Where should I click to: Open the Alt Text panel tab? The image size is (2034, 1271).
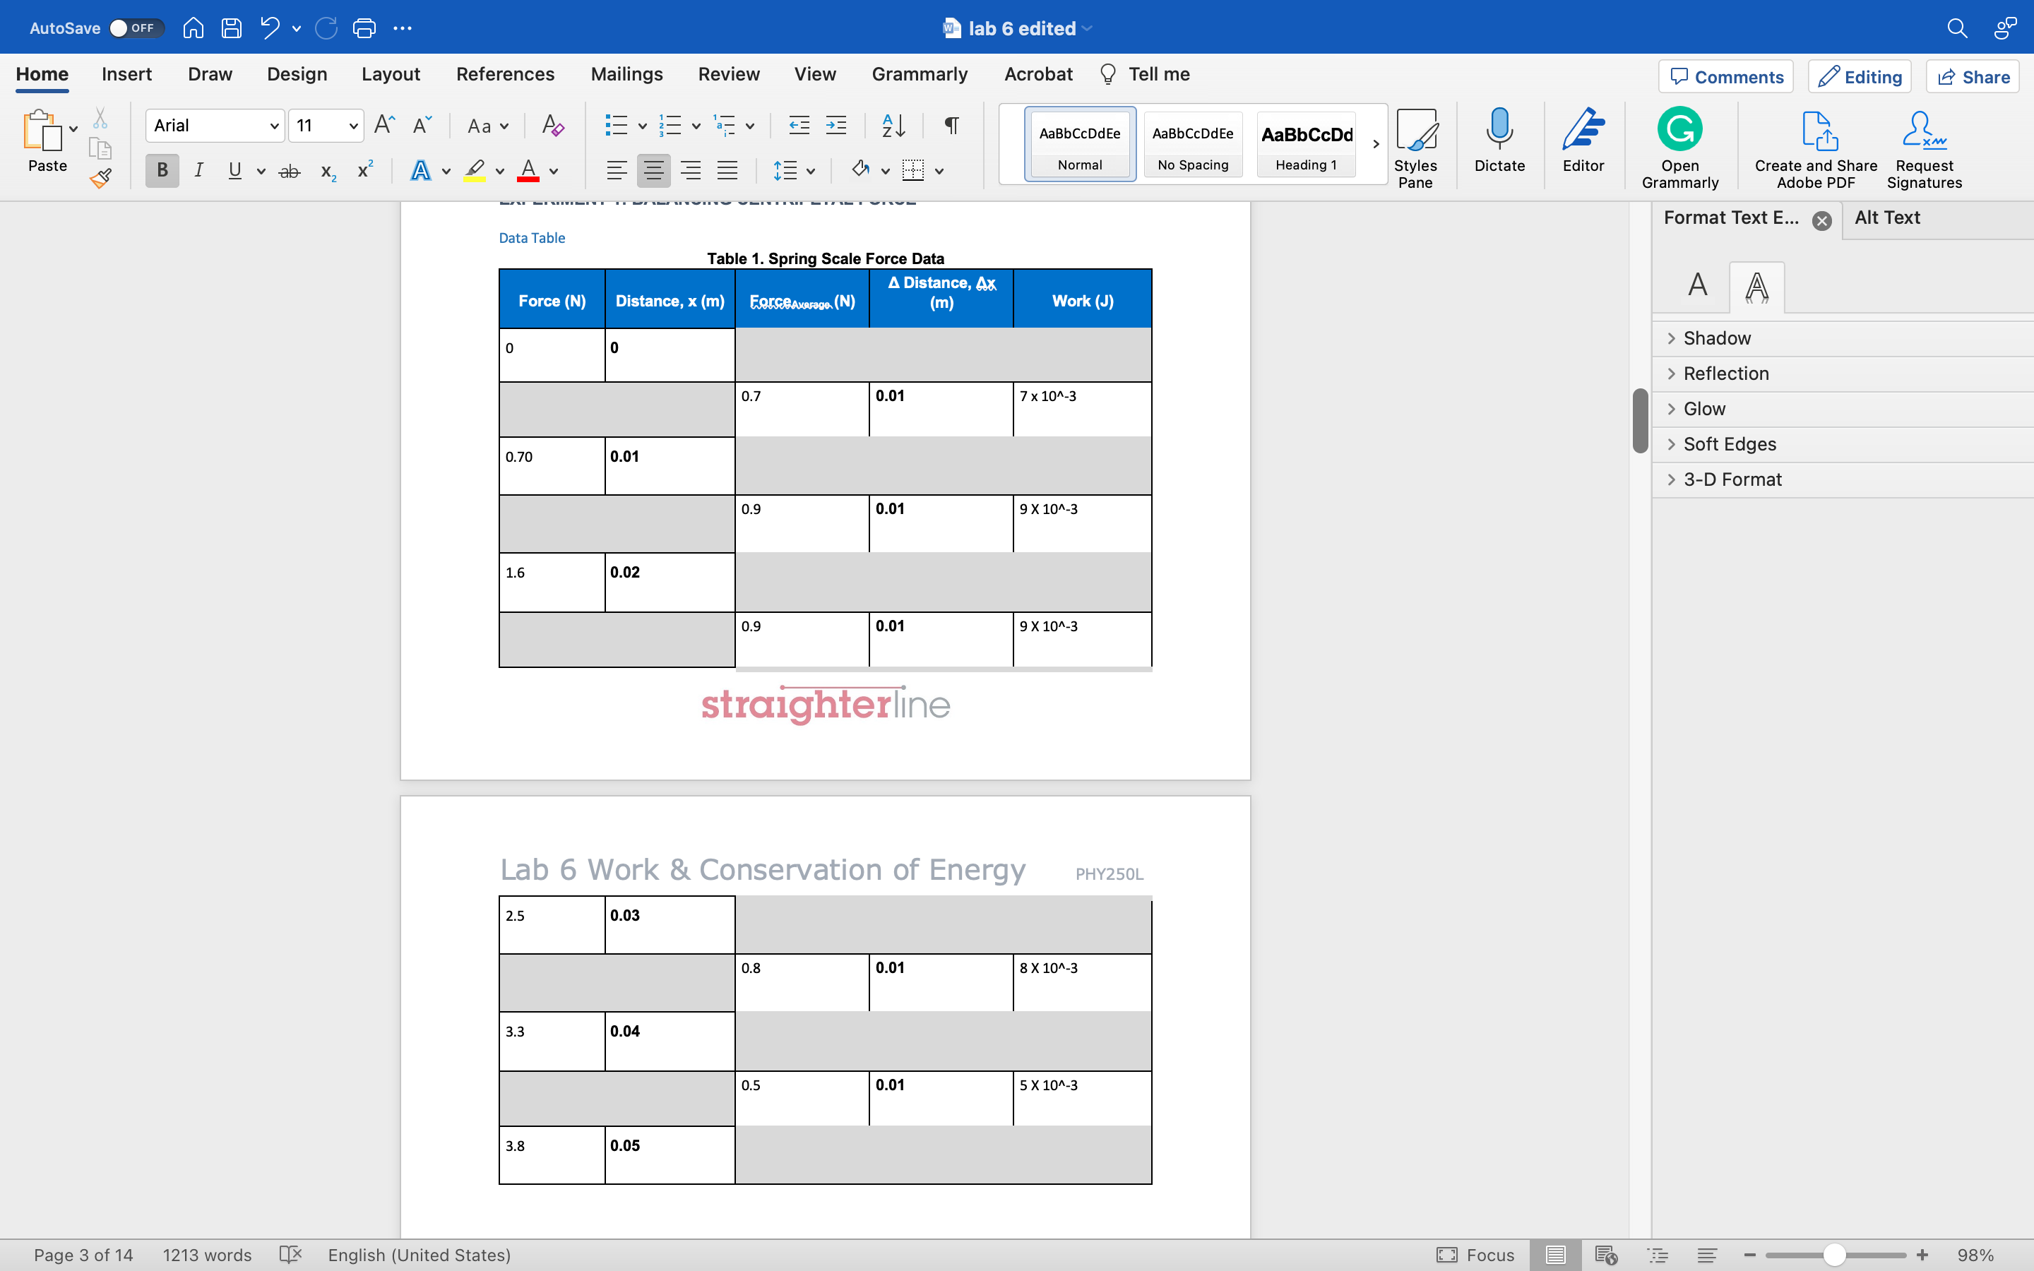pyautogui.click(x=1887, y=217)
